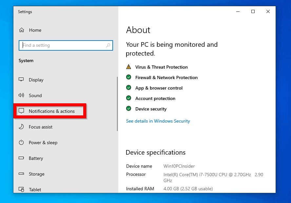Click the Settings window title text

25,12
